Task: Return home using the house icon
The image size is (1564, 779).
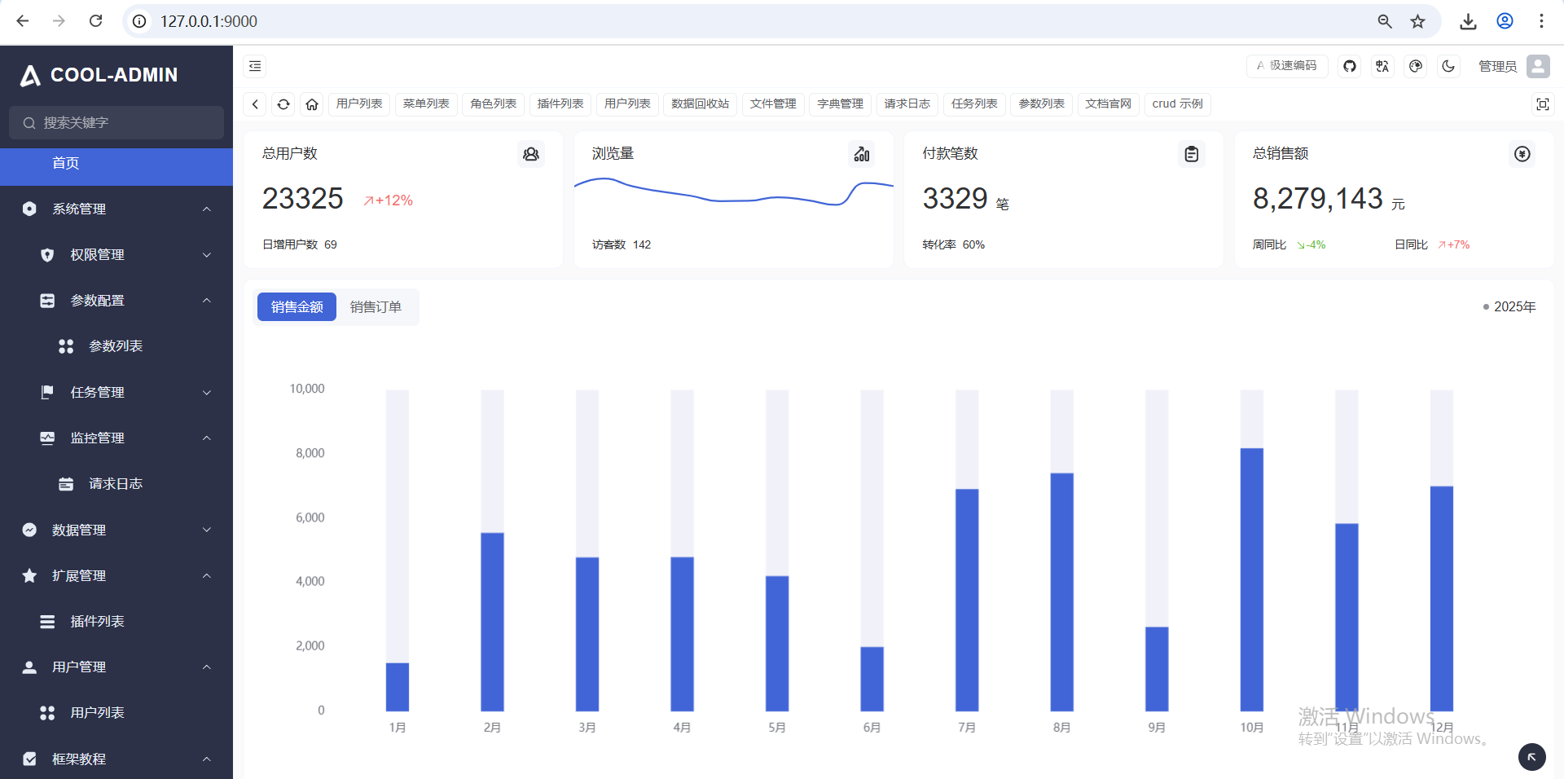Action: pos(312,104)
